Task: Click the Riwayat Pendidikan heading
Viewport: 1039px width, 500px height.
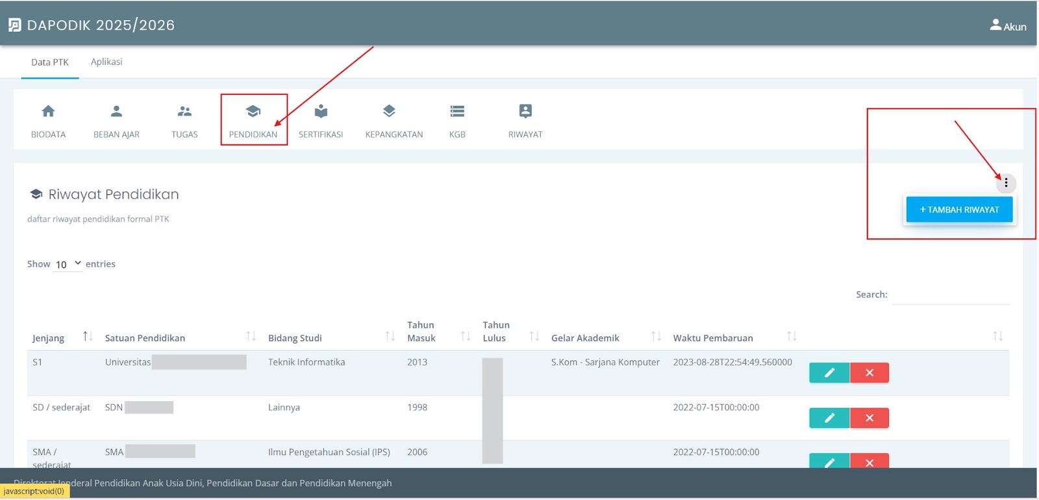Action: coord(114,194)
